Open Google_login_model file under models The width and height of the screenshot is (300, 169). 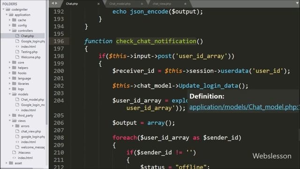click(33, 105)
